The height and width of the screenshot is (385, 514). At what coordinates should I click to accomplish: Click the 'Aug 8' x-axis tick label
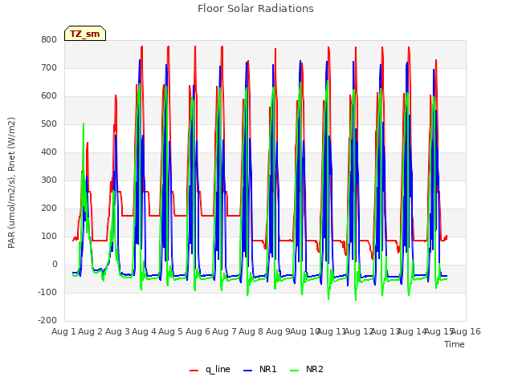click(x=251, y=331)
